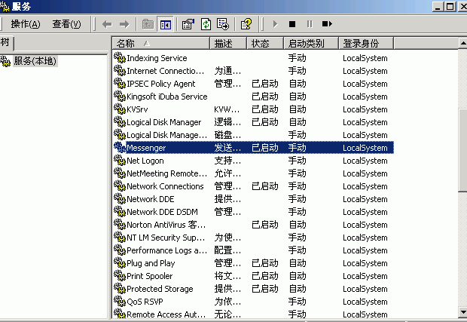467x322 pixels.
Task: Maximize the 服务 window
Action: [450, 6]
